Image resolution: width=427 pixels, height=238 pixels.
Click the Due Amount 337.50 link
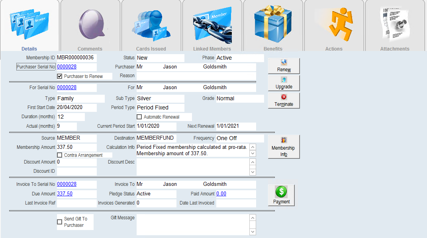click(65, 194)
